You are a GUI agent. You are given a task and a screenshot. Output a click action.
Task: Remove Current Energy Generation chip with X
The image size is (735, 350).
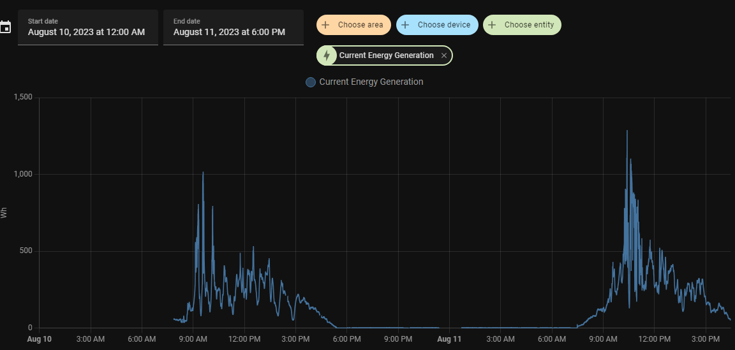pyautogui.click(x=444, y=55)
